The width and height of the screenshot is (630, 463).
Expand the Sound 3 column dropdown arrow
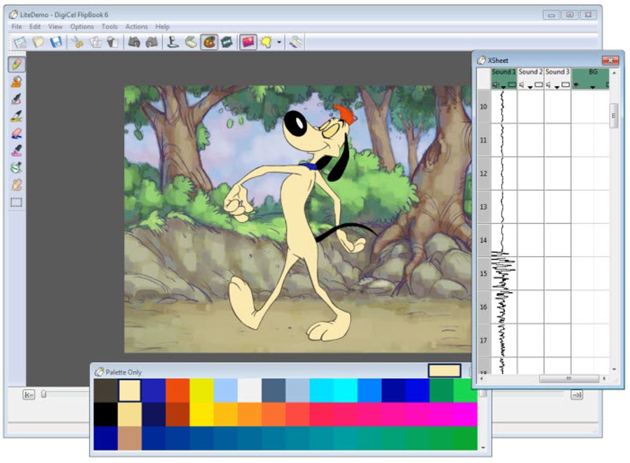[557, 87]
